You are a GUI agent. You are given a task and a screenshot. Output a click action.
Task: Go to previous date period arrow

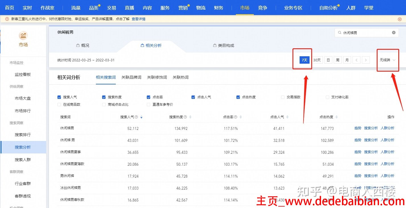click(x=356, y=60)
